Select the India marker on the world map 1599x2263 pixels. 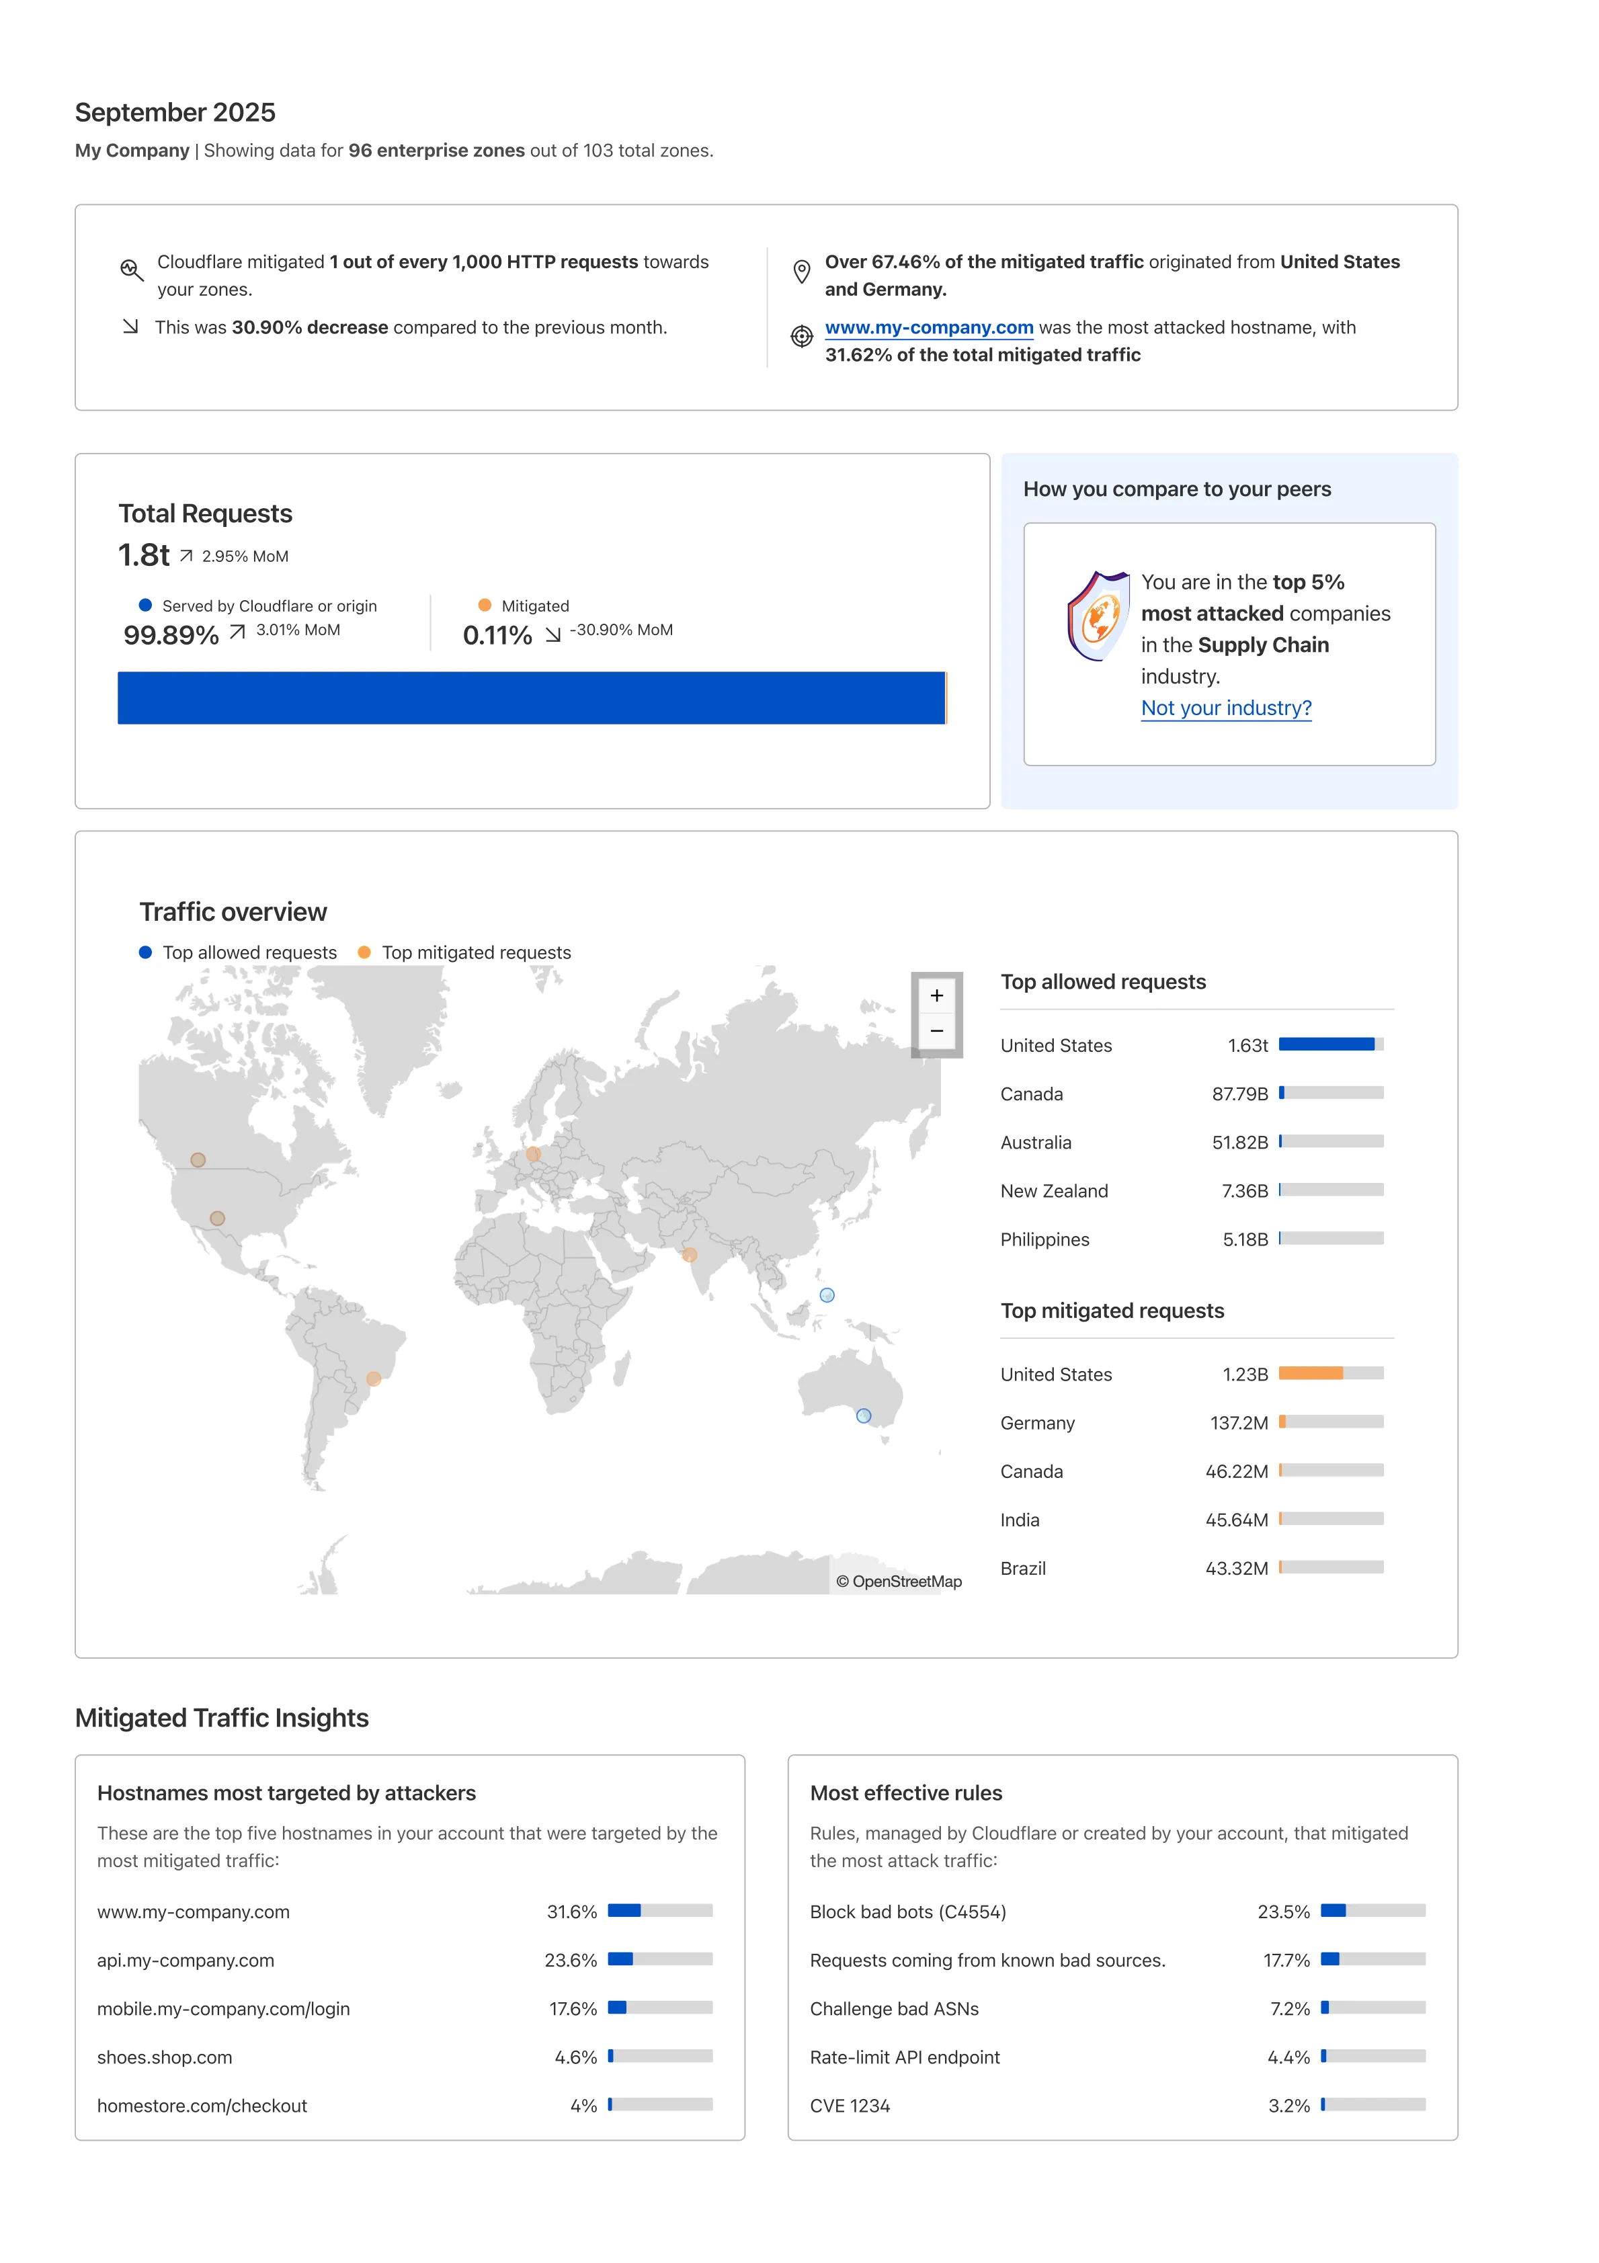point(690,1256)
